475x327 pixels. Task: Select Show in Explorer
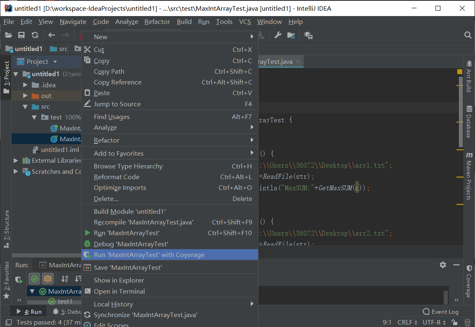[x=170, y=280]
